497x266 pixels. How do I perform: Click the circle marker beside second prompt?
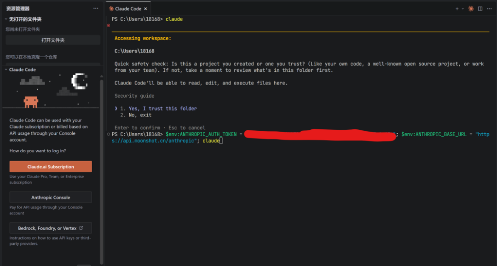(x=109, y=134)
